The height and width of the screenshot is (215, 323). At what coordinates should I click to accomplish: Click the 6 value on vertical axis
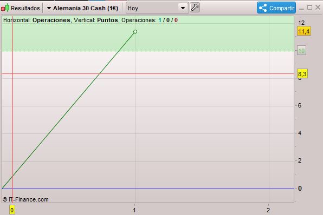tap(300, 105)
